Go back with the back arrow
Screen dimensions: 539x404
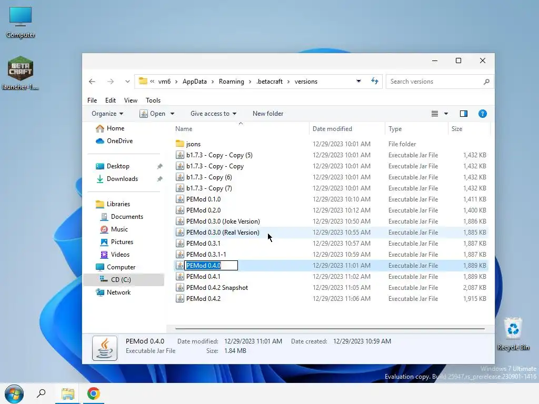(x=92, y=82)
